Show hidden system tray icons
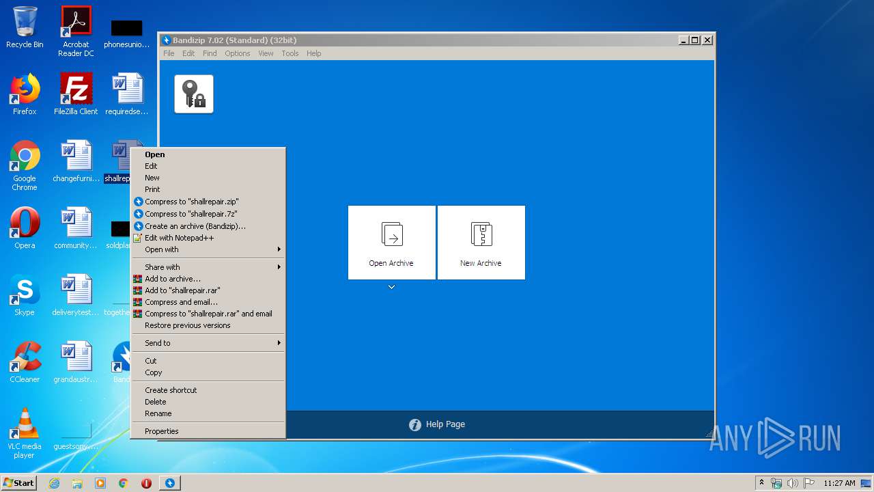874x492 pixels. pyautogui.click(x=761, y=483)
